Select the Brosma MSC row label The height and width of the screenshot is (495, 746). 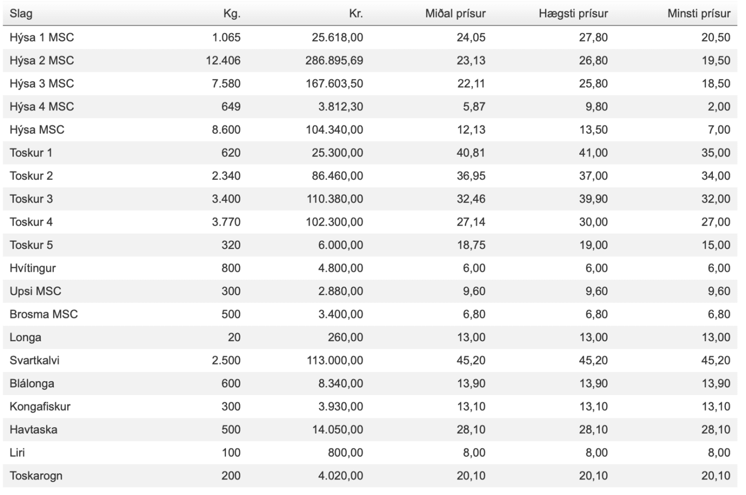coord(44,314)
